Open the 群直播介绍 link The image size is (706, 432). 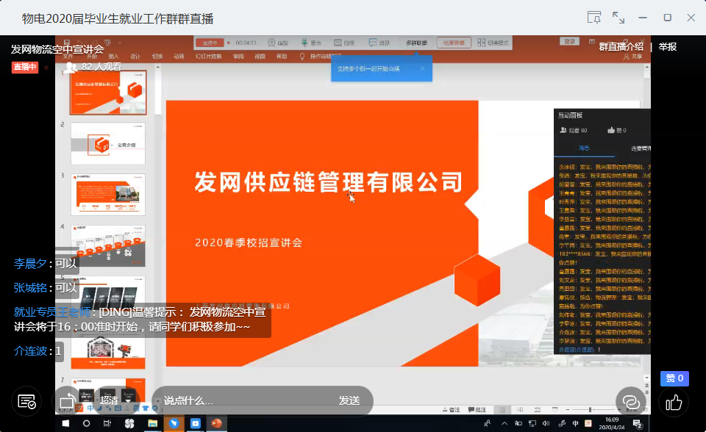pos(621,47)
